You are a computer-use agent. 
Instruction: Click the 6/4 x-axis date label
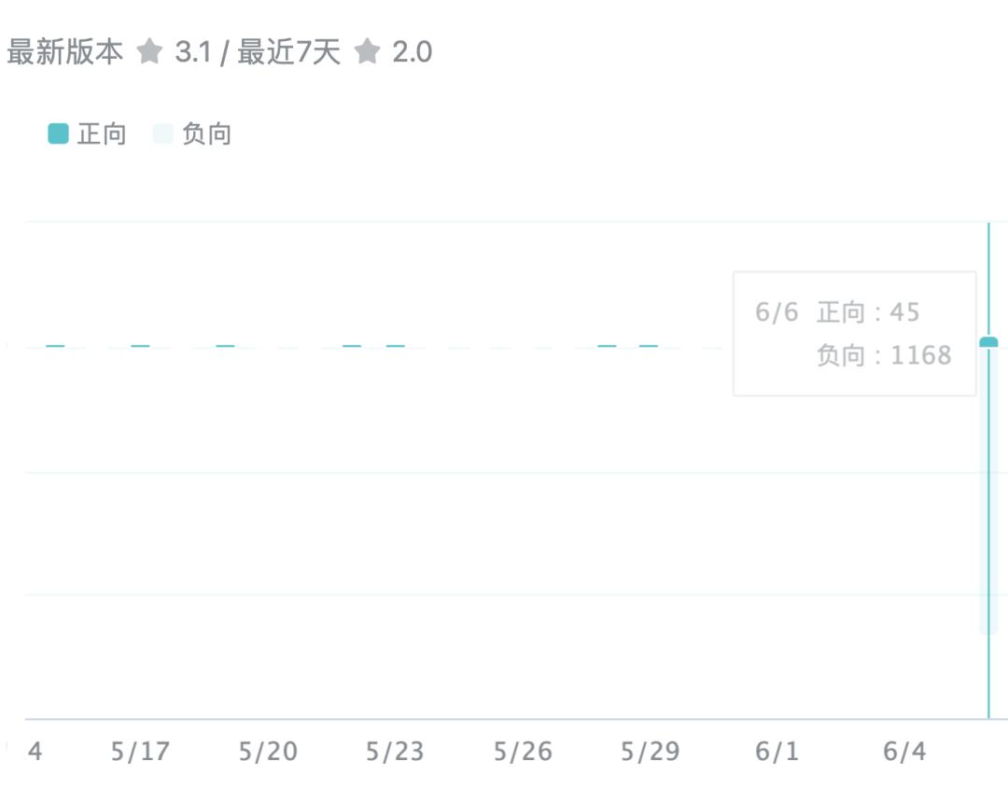tap(904, 752)
